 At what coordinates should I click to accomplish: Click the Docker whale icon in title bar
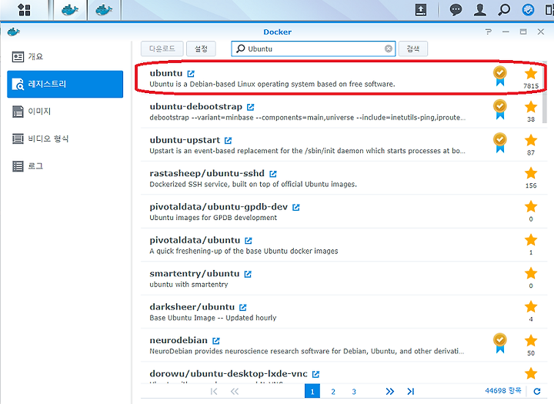(x=13, y=32)
